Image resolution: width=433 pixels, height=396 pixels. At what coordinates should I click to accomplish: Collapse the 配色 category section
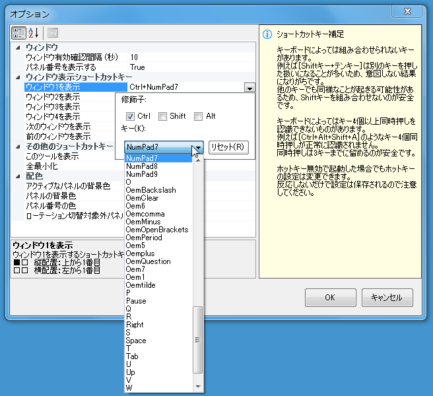[x=18, y=176]
